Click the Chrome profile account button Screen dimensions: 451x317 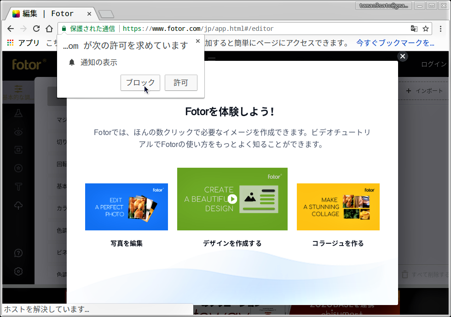click(383, 6)
